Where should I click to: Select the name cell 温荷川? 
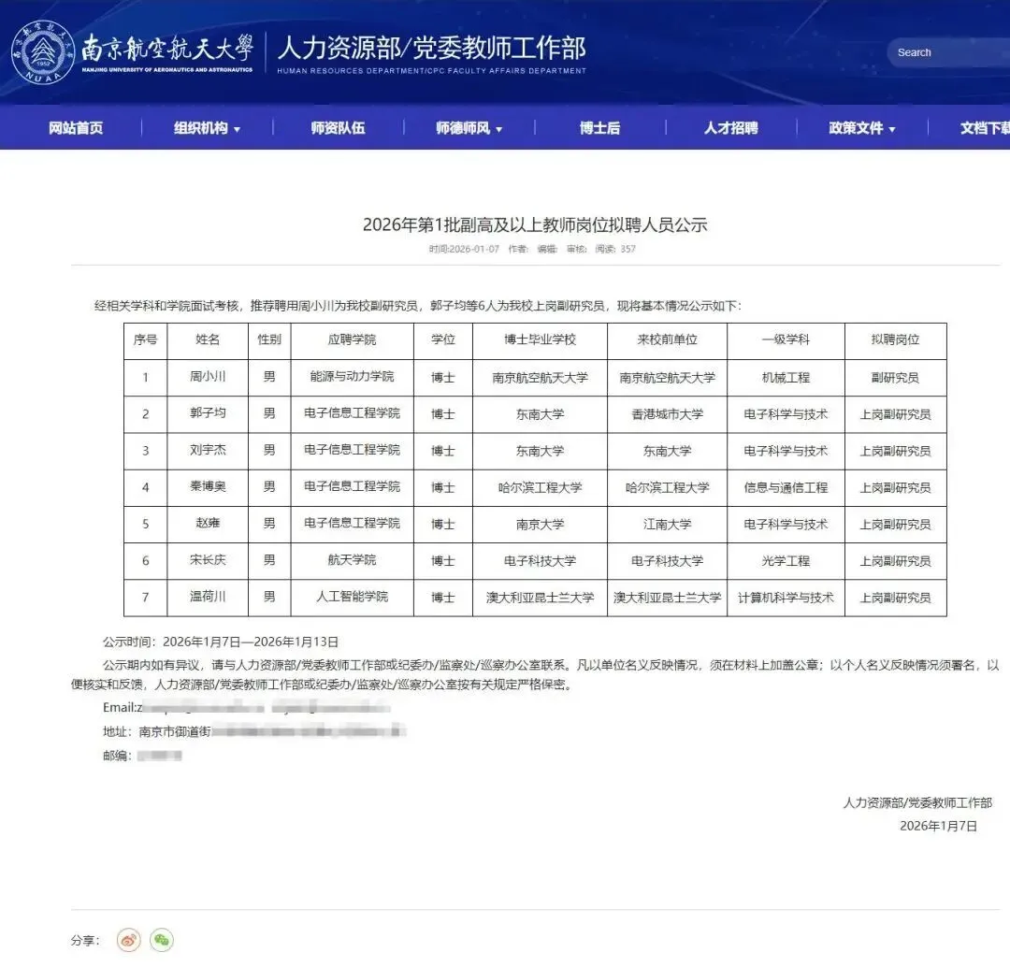[x=208, y=597]
